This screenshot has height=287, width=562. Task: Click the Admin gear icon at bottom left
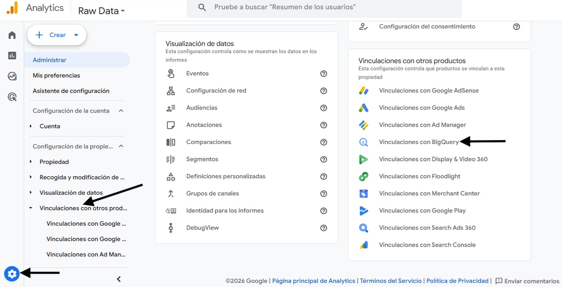11,273
